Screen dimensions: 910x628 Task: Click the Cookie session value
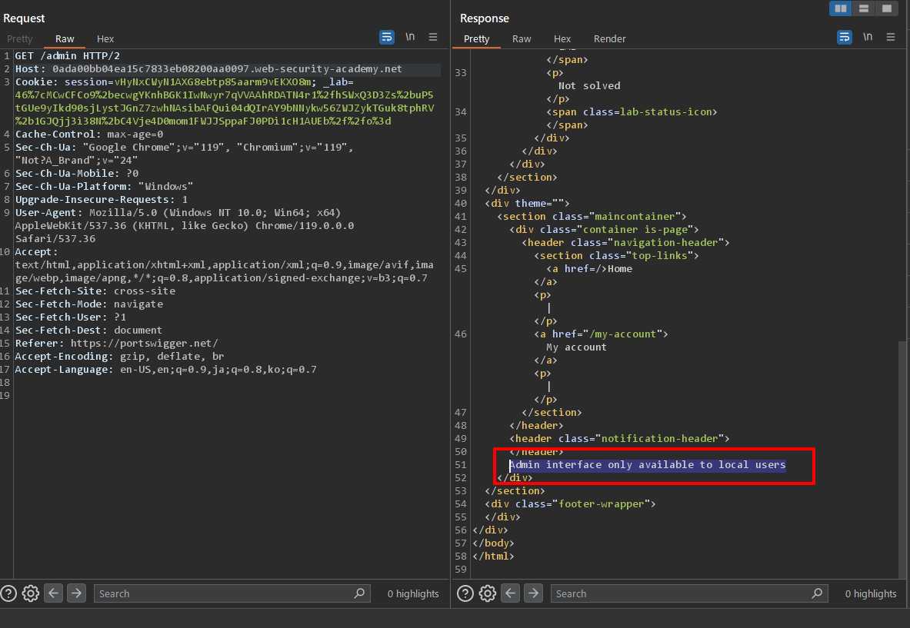pos(215,81)
